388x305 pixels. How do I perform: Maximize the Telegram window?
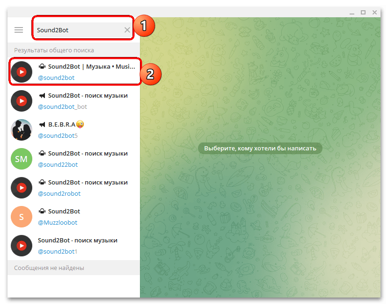tap(363, 12)
